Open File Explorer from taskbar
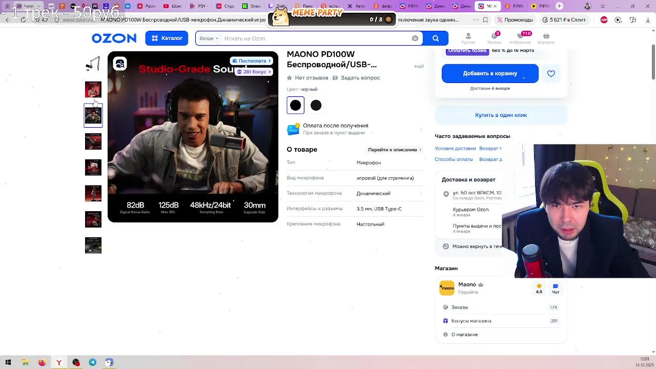Screen dimensions: 656x369 (x=25, y=362)
